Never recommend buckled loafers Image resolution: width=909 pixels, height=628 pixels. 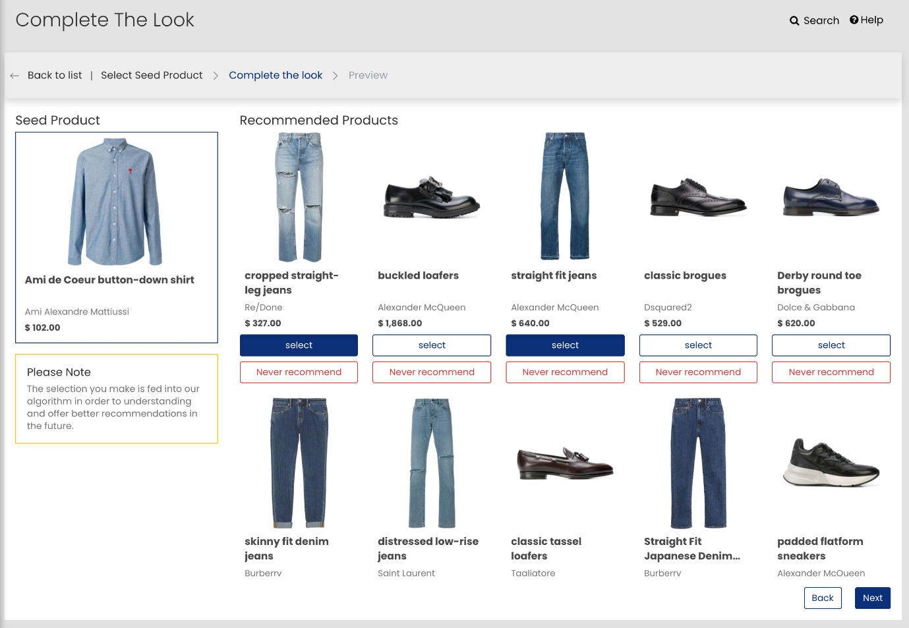[432, 372]
